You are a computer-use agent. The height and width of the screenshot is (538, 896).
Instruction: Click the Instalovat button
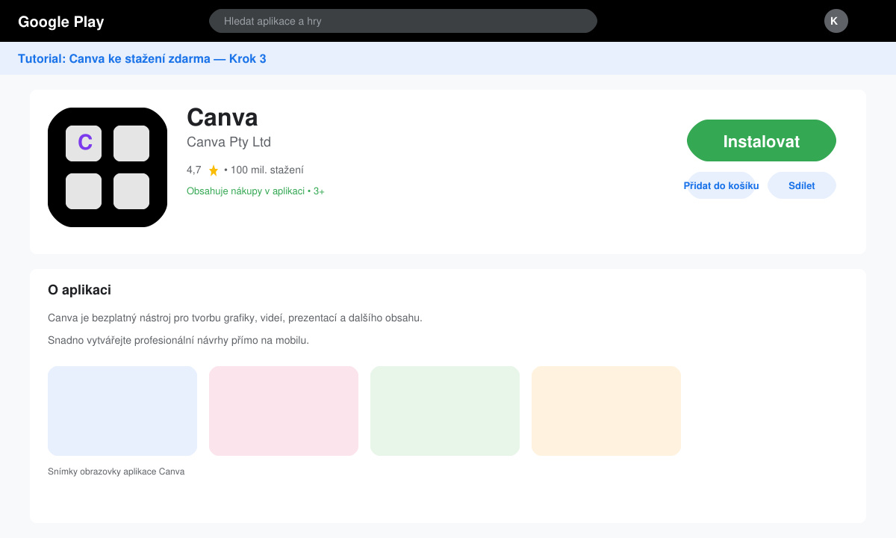(762, 140)
